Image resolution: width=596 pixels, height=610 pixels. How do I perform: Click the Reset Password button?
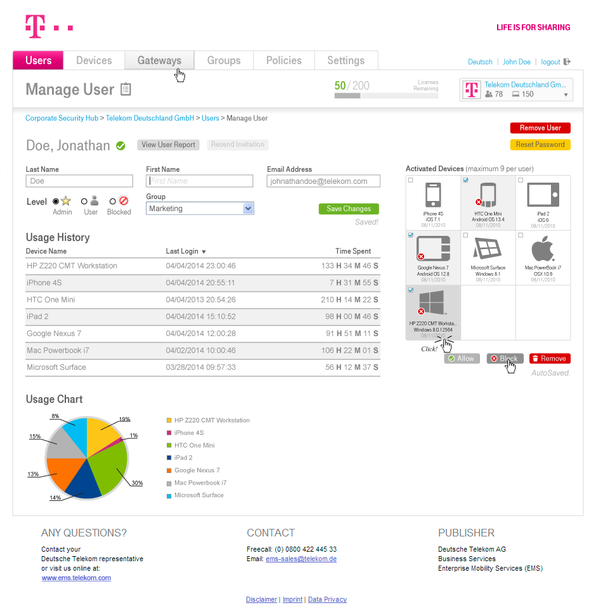540,145
